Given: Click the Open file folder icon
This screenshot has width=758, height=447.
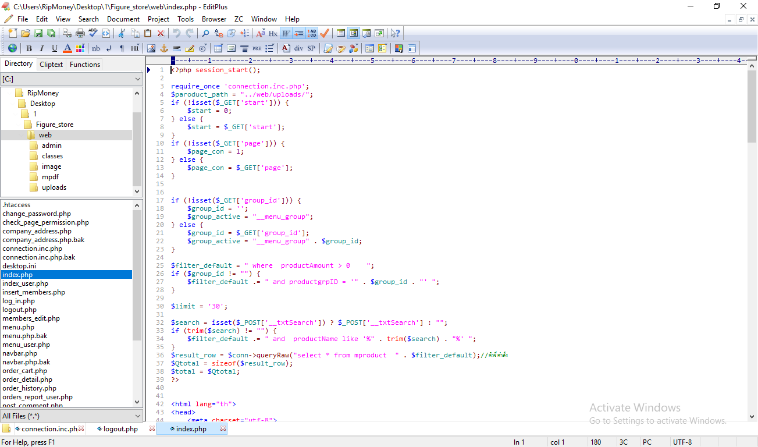Looking at the screenshot, I should 26,33.
